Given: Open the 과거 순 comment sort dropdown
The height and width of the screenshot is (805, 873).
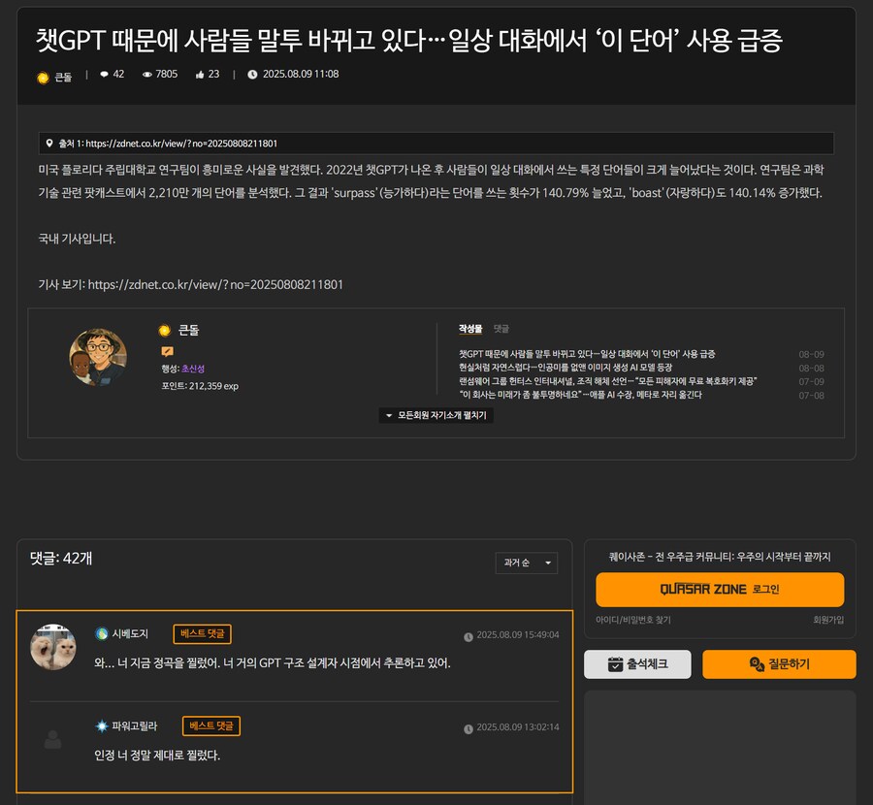Looking at the screenshot, I should coord(526,563).
